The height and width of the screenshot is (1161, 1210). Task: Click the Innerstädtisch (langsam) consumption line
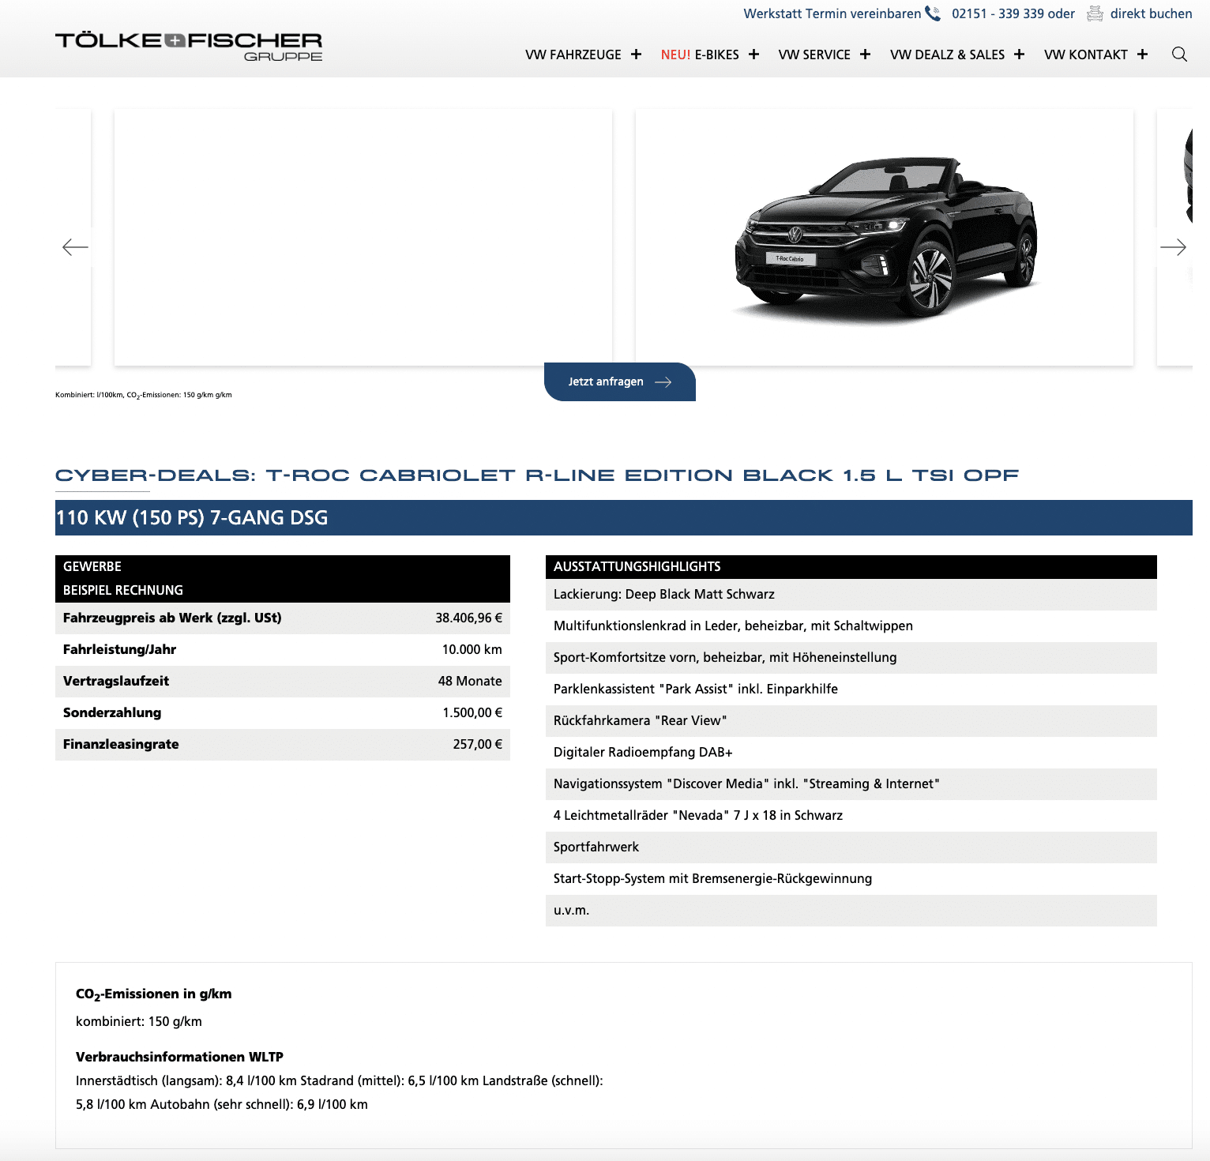pos(340,1080)
